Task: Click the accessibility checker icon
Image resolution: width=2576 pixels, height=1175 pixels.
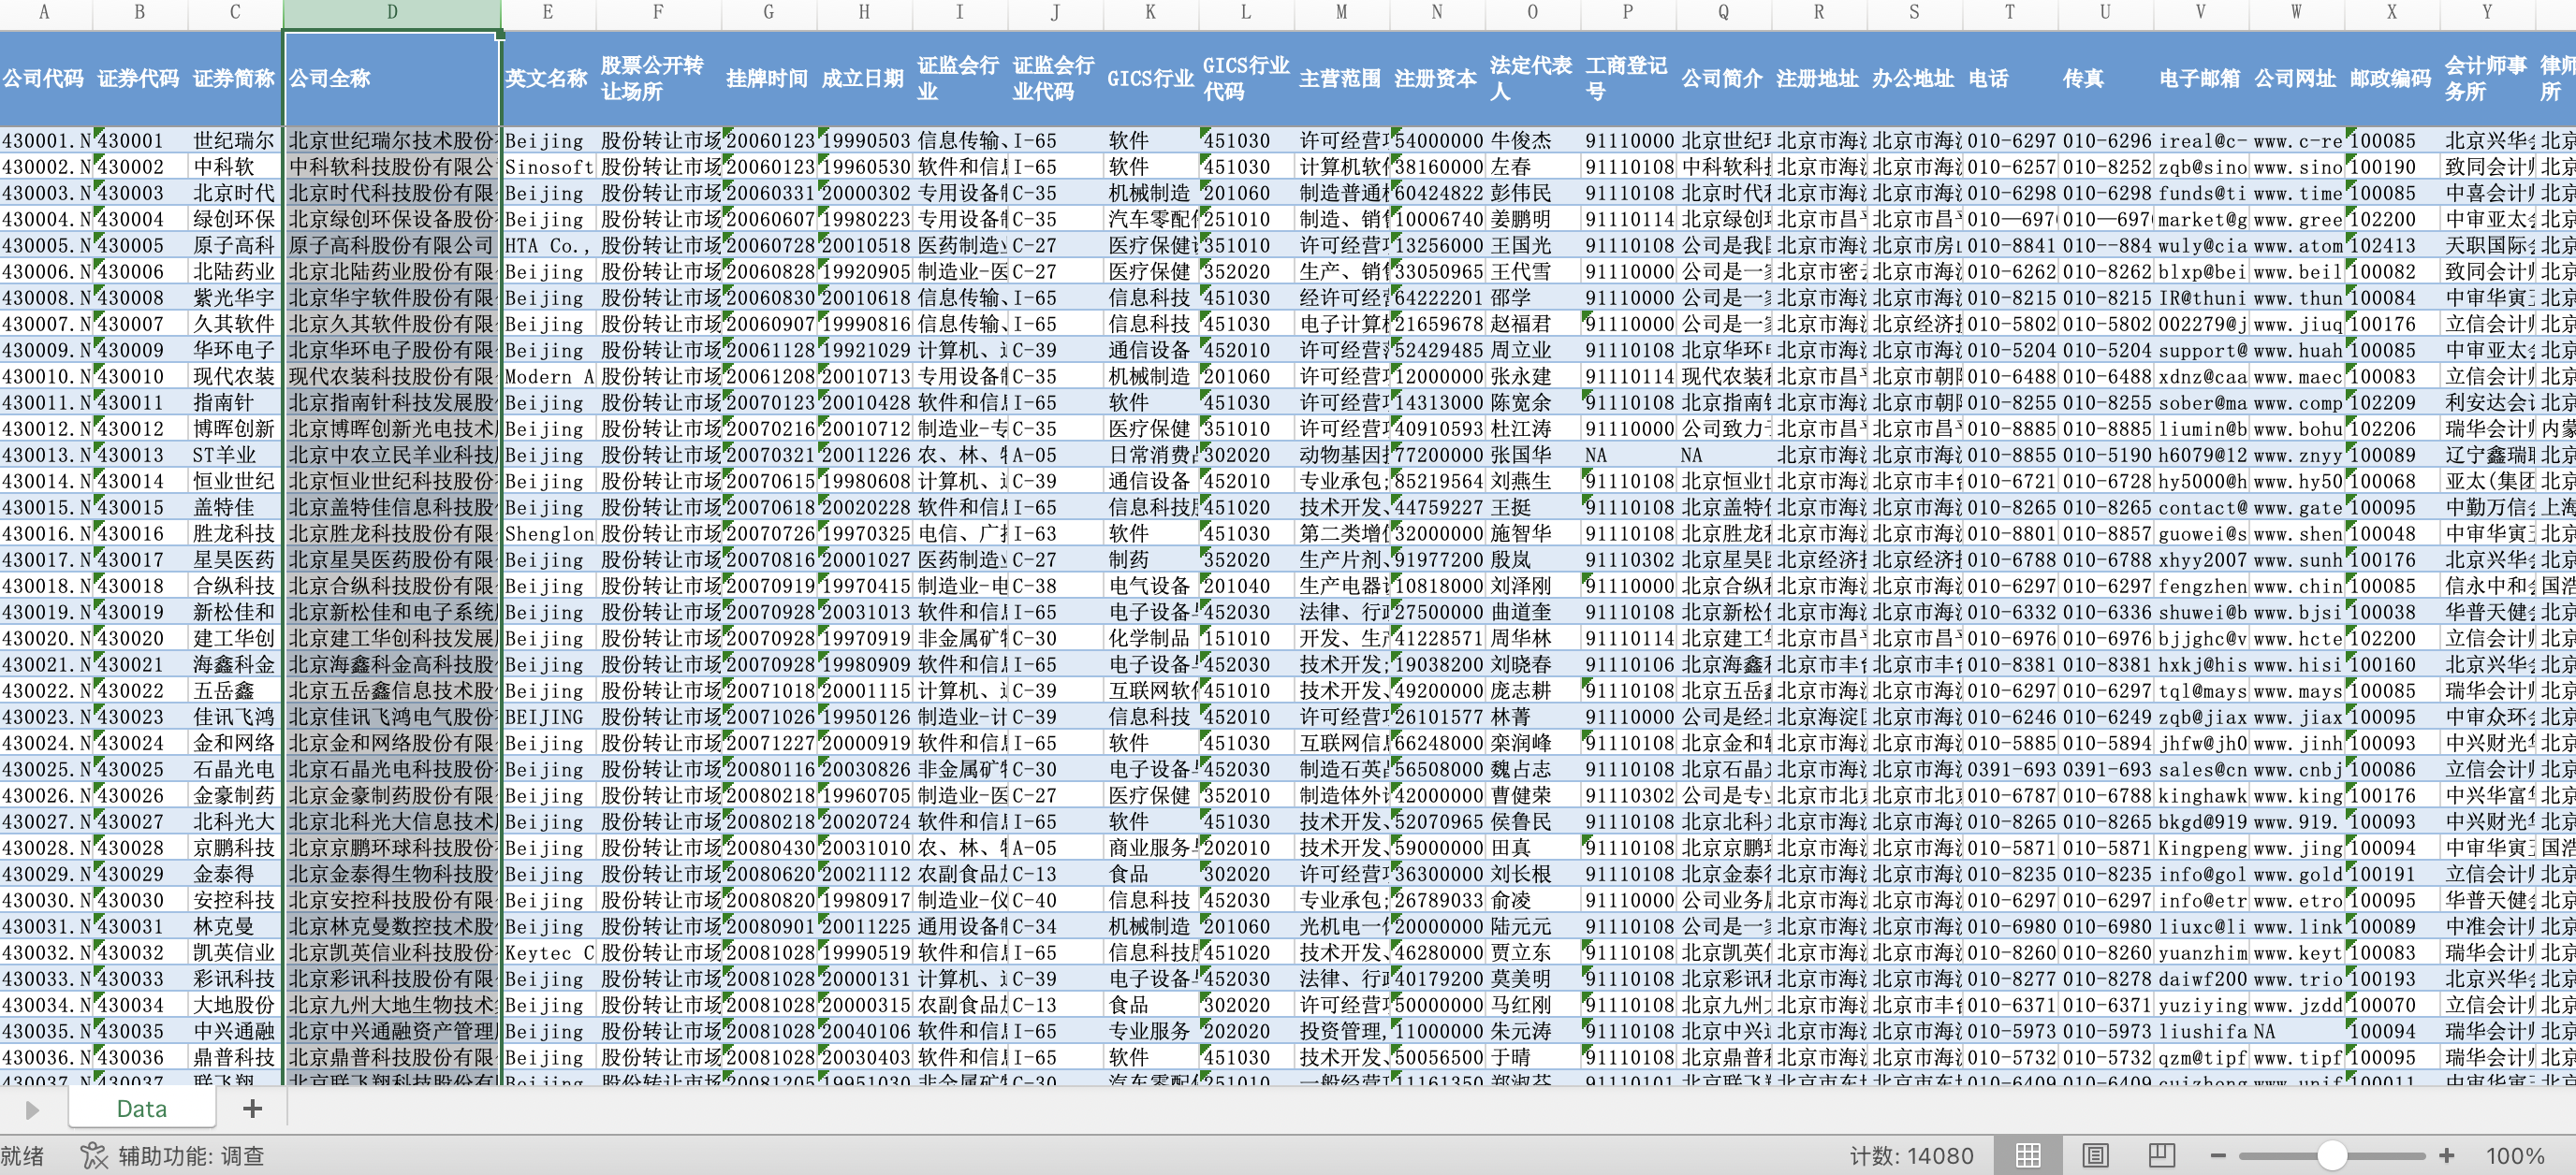Action: click(x=93, y=1156)
